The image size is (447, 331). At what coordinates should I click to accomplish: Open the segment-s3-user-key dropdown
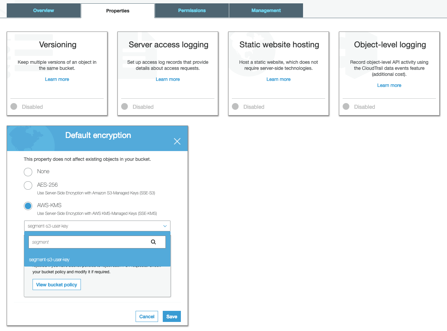tap(97, 226)
